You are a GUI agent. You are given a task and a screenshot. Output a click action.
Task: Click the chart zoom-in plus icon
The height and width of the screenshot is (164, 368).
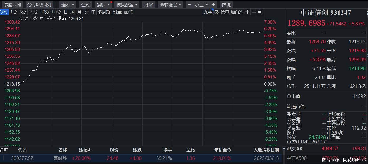coord(247,12)
